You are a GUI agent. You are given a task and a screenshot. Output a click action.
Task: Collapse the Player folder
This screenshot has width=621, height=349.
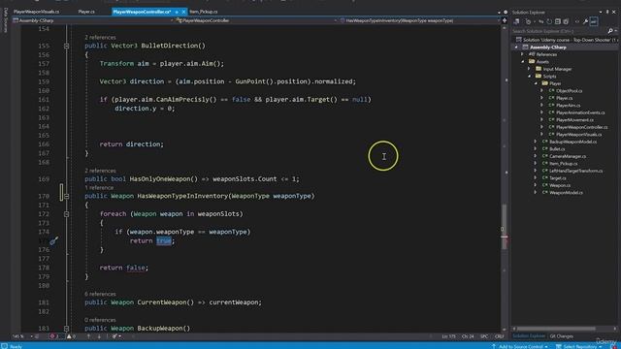point(536,83)
